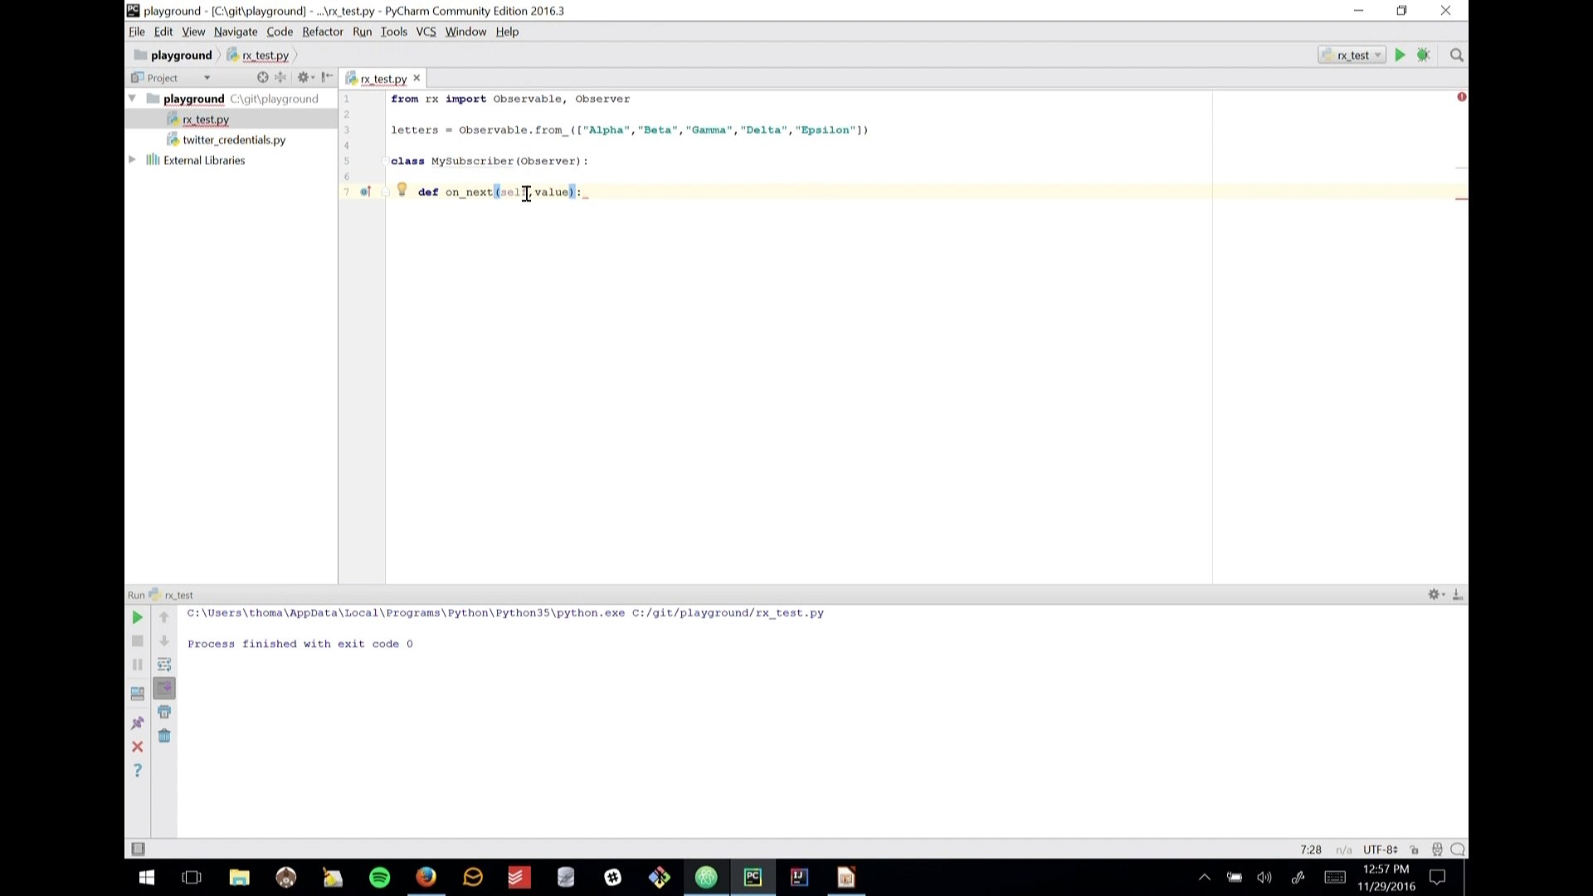
Task: Open the VCS menu
Action: click(x=426, y=32)
